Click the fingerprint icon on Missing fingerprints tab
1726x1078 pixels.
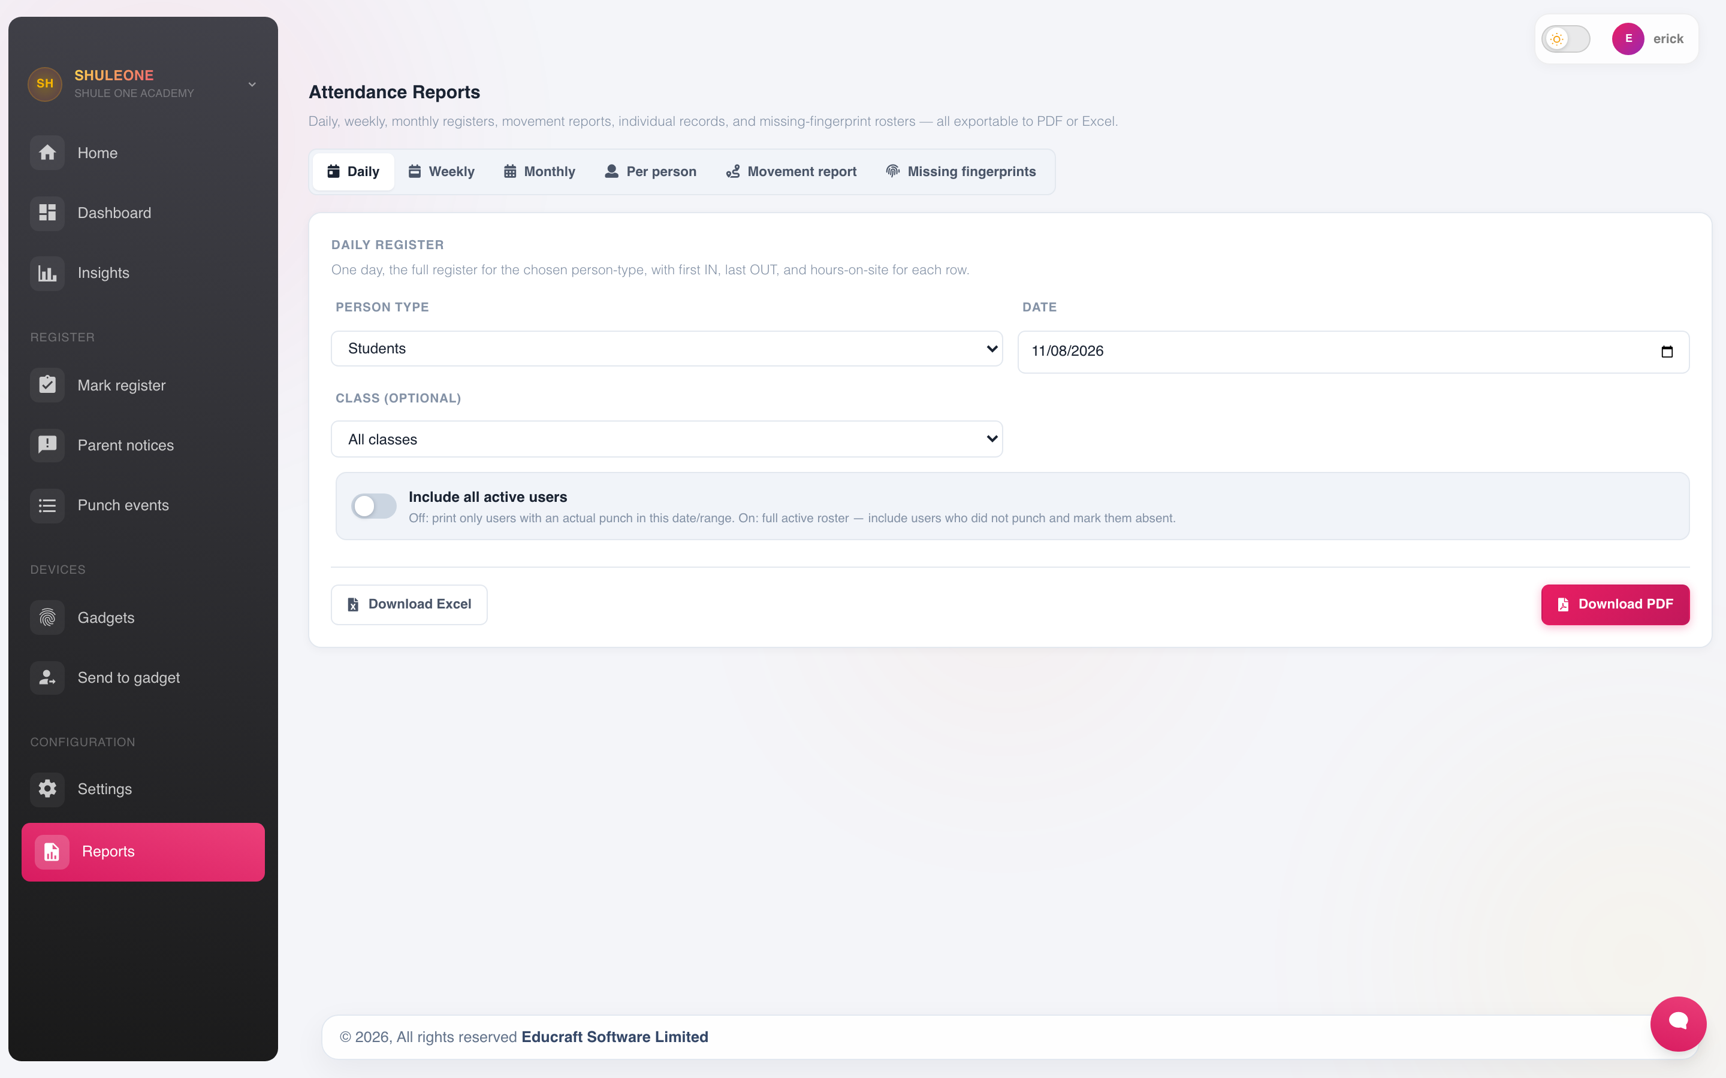click(x=892, y=171)
